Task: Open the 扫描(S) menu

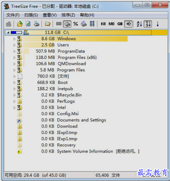Action: pyautogui.click(x=31, y=15)
